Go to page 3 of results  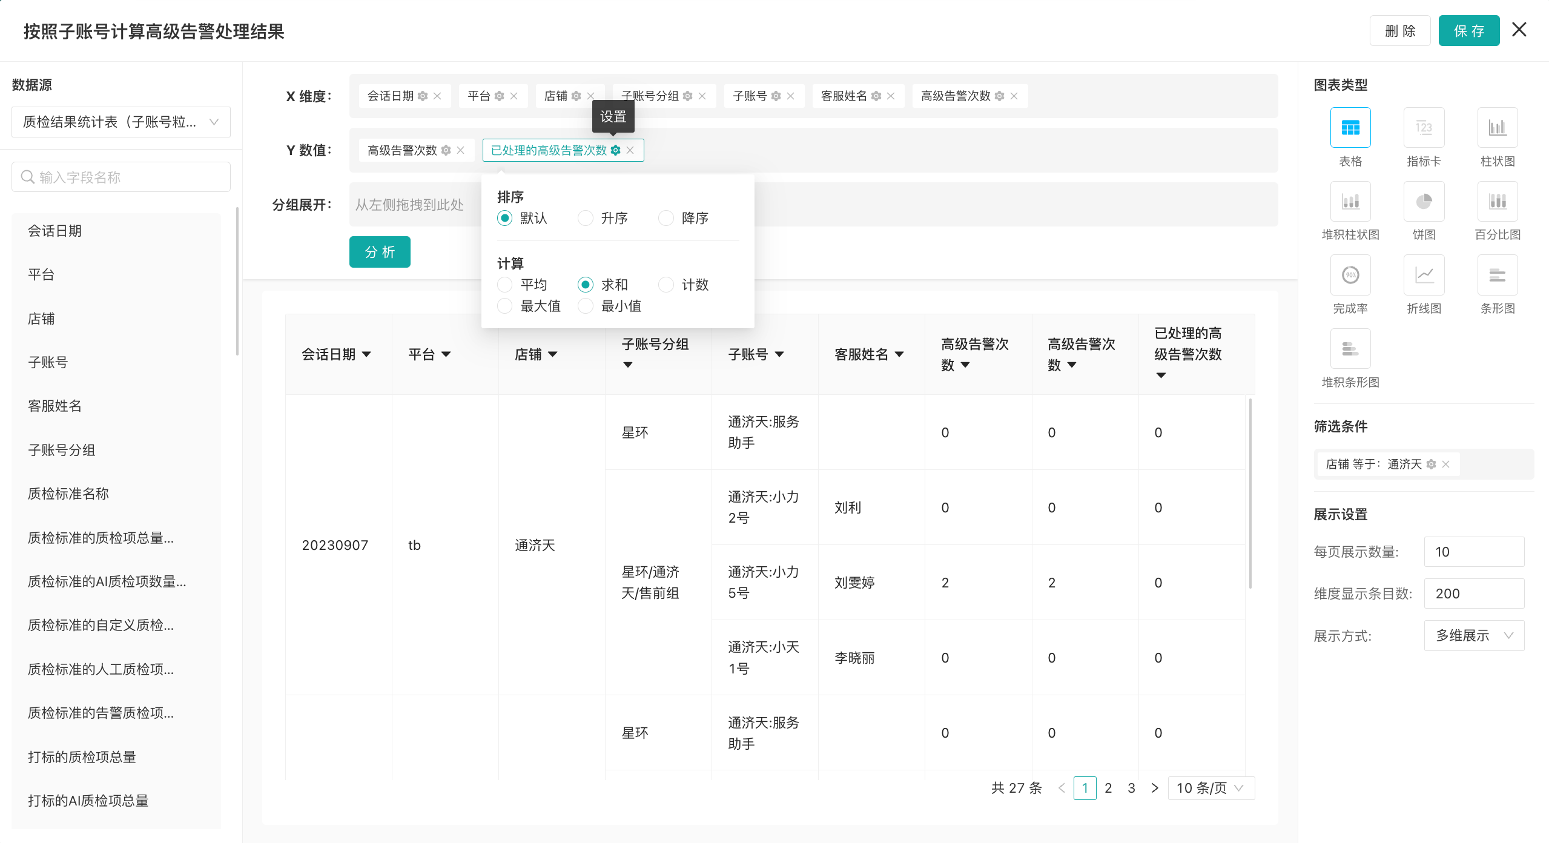point(1131,788)
